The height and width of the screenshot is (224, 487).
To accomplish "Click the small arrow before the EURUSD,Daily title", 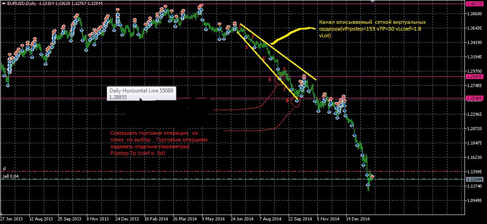I will click(x=5, y=4).
